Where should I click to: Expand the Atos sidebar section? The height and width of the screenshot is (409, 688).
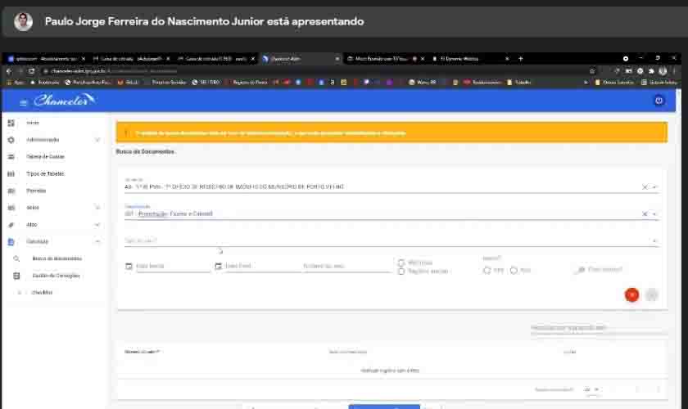pyautogui.click(x=97, y=224)
